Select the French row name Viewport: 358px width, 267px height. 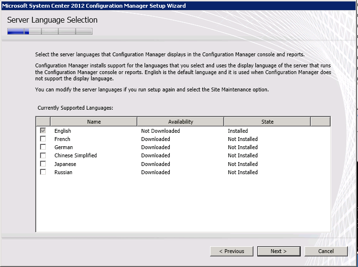62,139
